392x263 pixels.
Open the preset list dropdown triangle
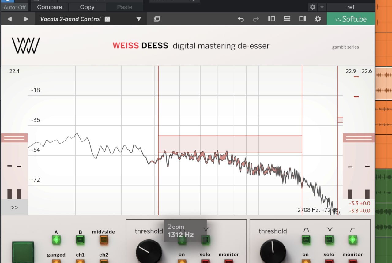[x=139, y=19]
